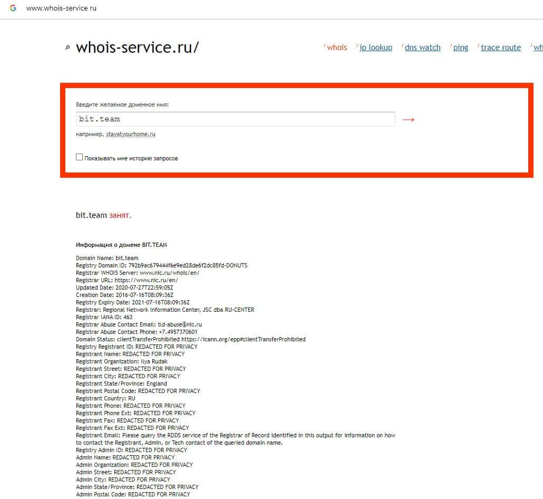Click the Updated Date 2020-07-27 line
Screen dimensions: 543x499
pyautogui.click(x=124, y=287)
